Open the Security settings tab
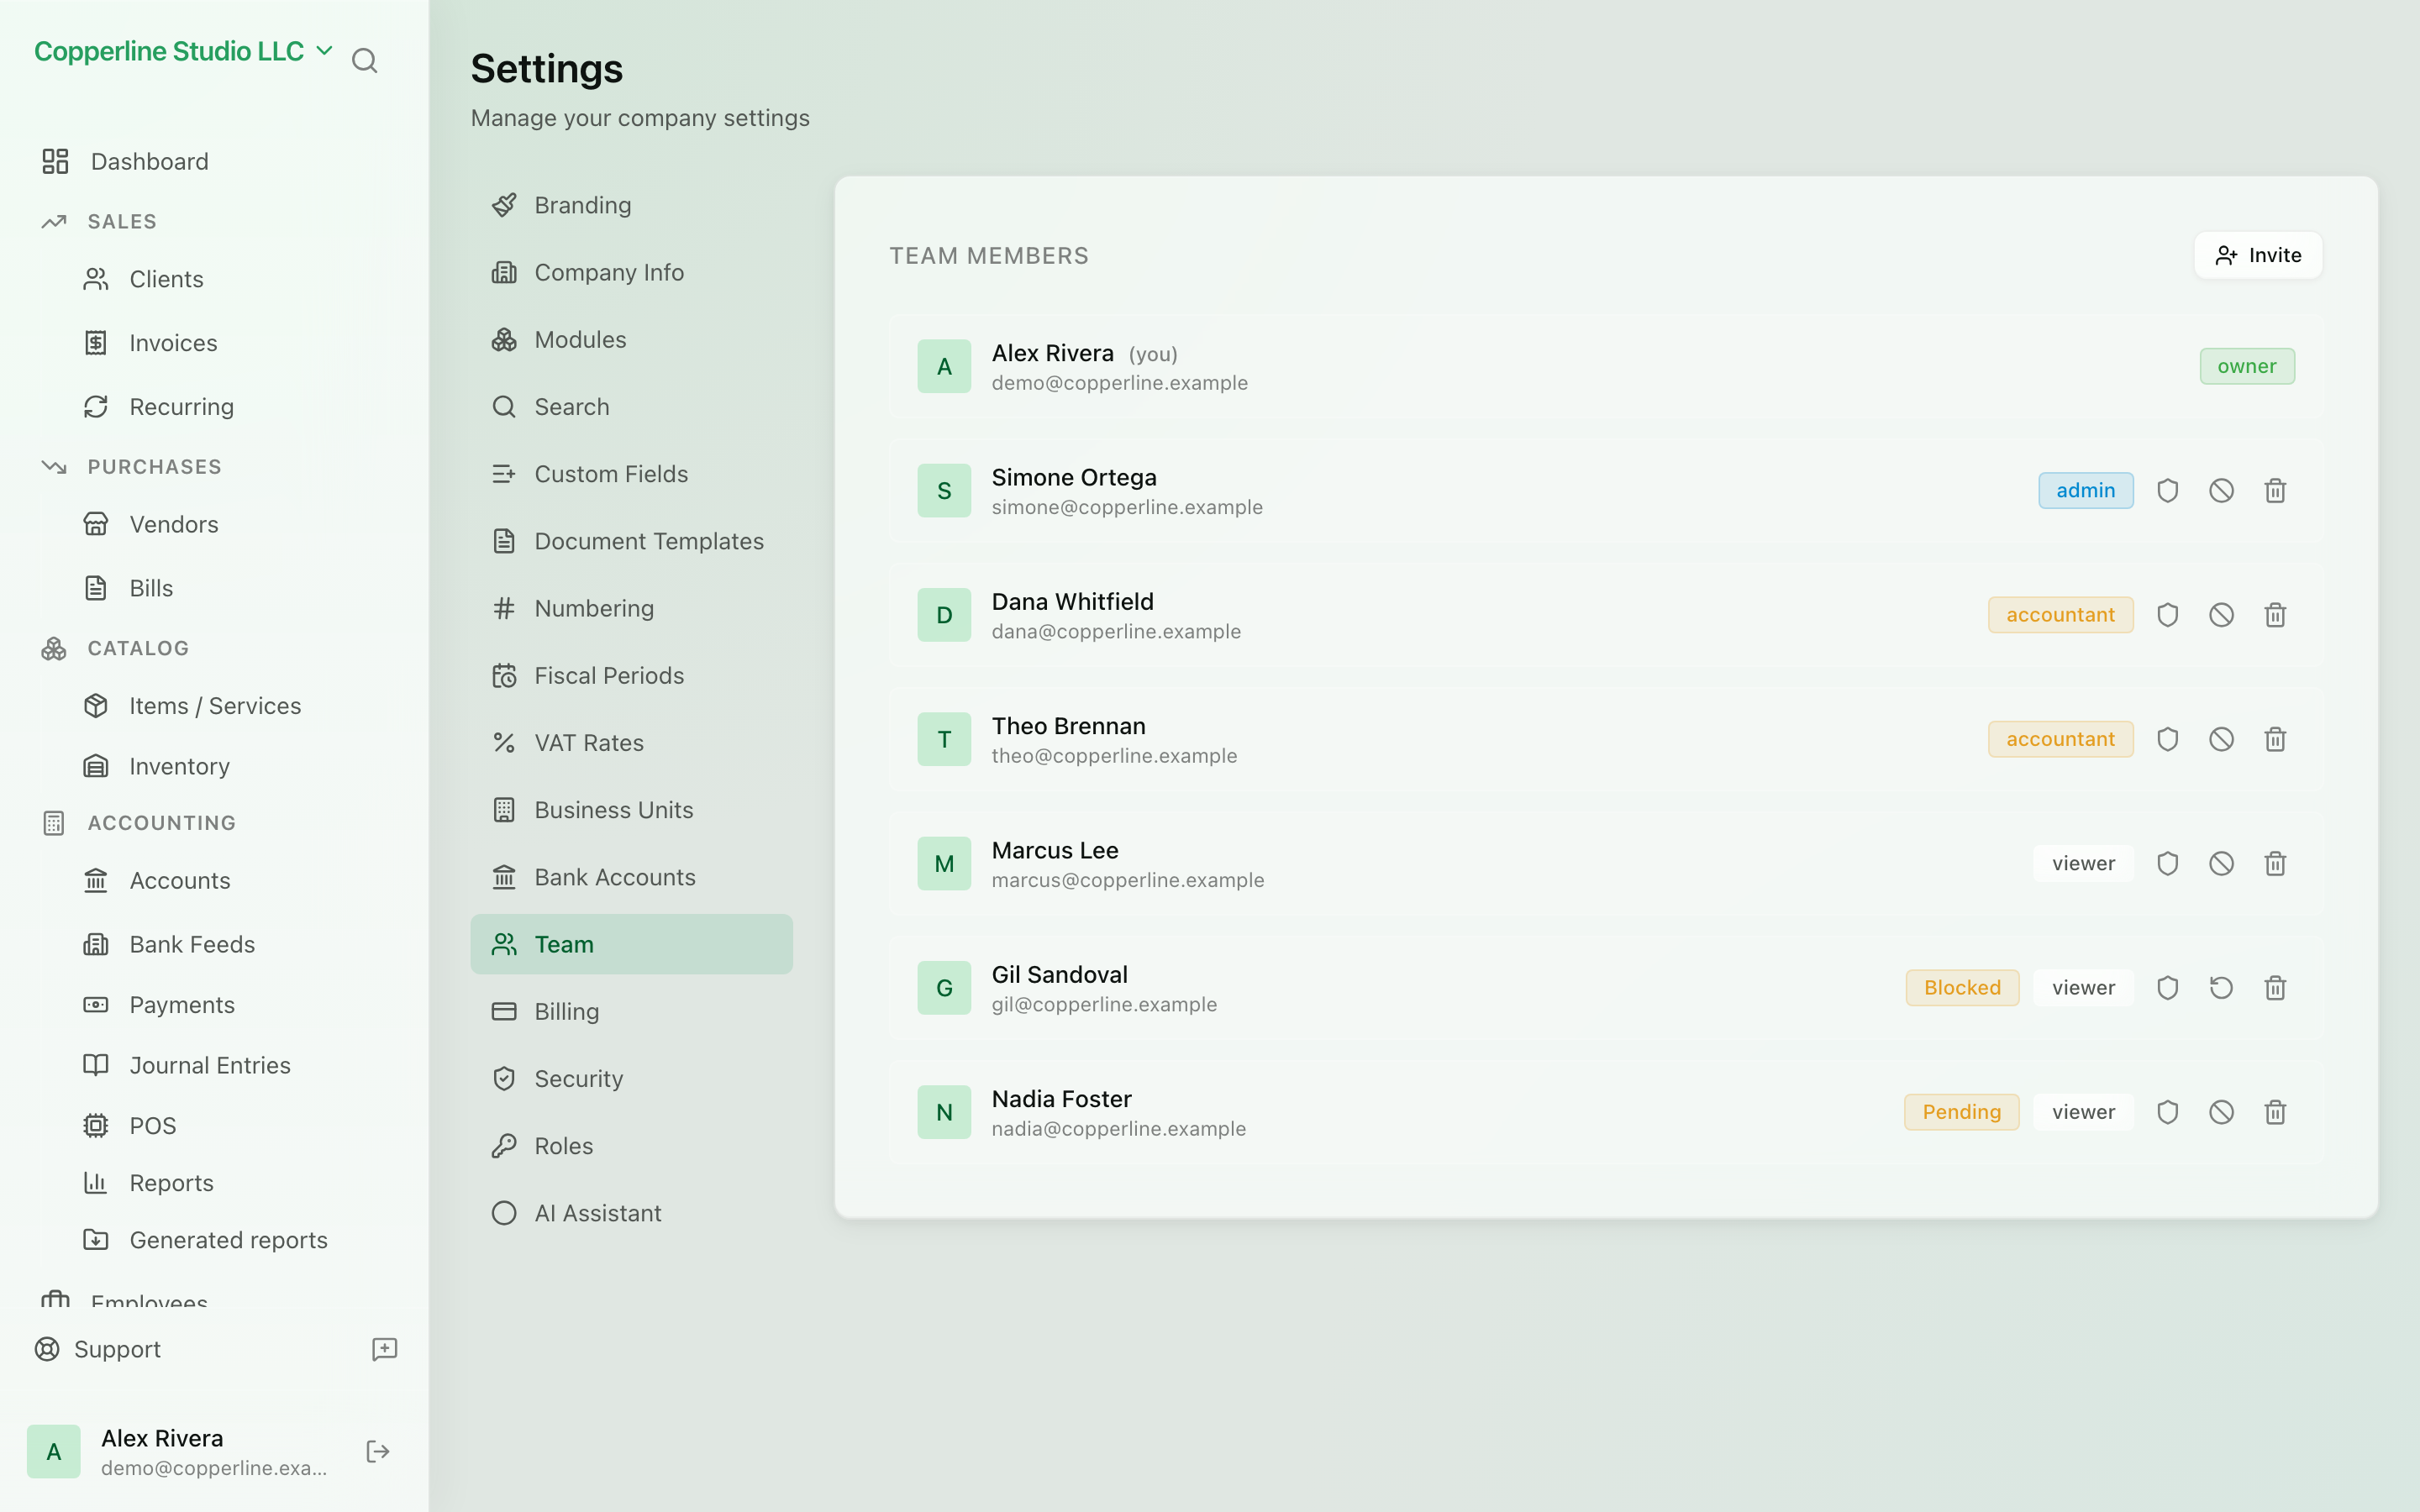Image resolution: width=2420 pixels, height=1512 pixels. tap(631, 1078)
